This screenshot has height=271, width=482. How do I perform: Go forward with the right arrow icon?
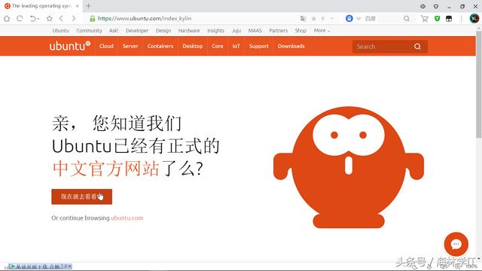pyautogui.click(x=74, y=18)
